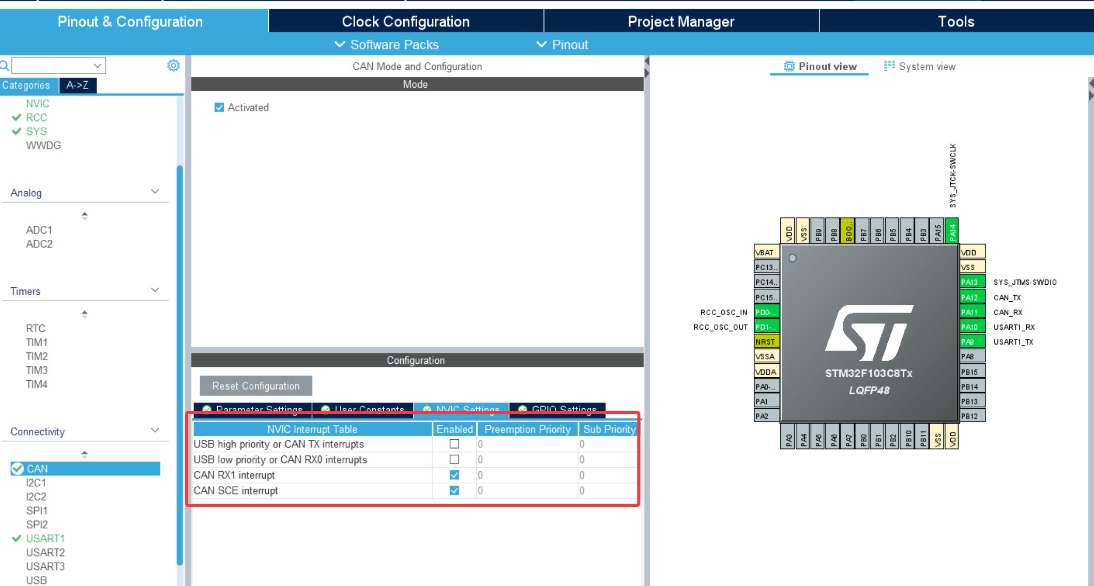Expand the Pinout dropdown menu
The width and height of the screenshot is (1094, 586).
563,44
